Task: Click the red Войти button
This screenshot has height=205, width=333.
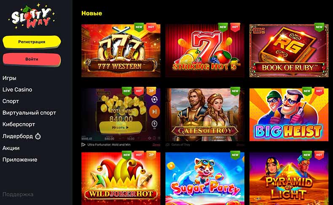Action: pyautogui.click(x=32, y=59)
